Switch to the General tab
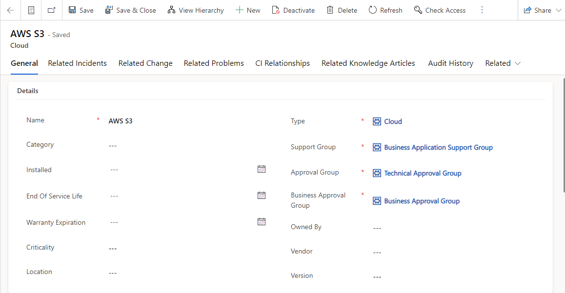 pyautogui.click(x=24, y=63)
